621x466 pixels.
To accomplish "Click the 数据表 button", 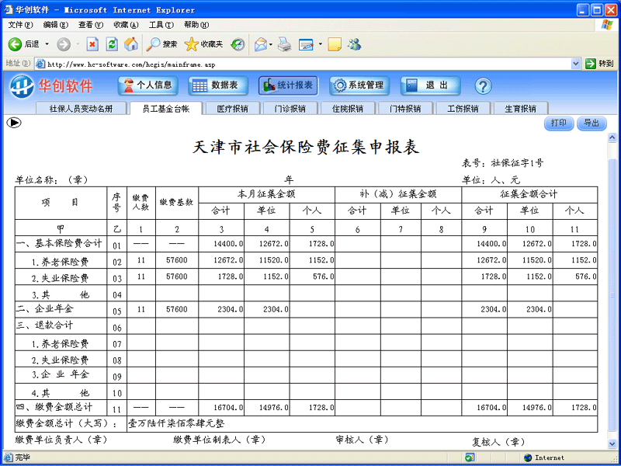I will tap(218, 85).
